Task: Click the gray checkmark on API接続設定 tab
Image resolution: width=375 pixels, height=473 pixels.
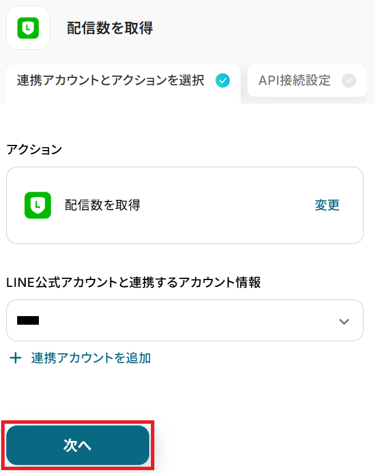Action: 349,81
